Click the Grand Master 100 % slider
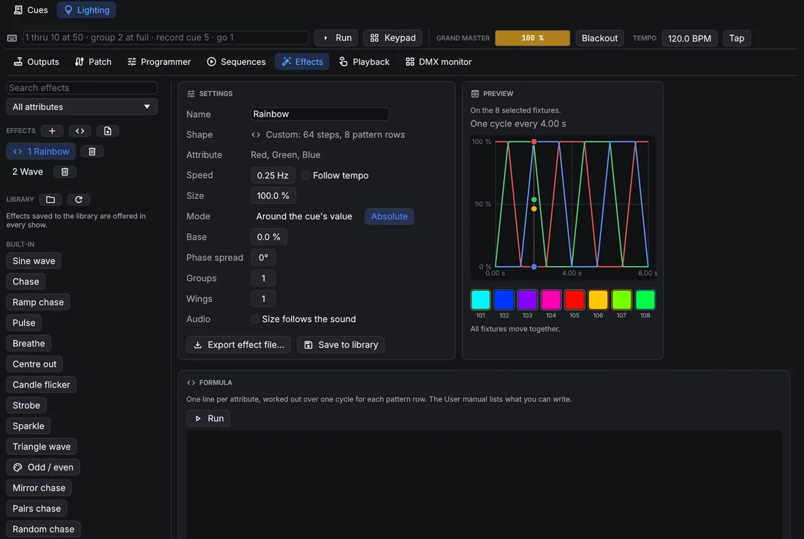This screenshot has width=804, height=539. click(x=532, y=38)
